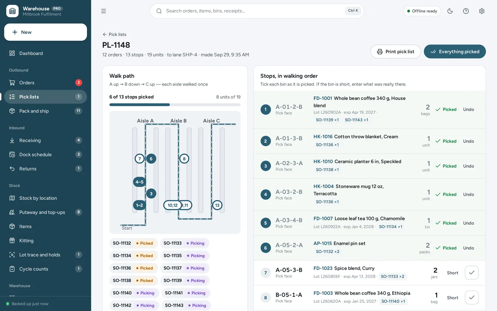Click the Kitting gift icon

pyautogui.click(x=12, y=241)
